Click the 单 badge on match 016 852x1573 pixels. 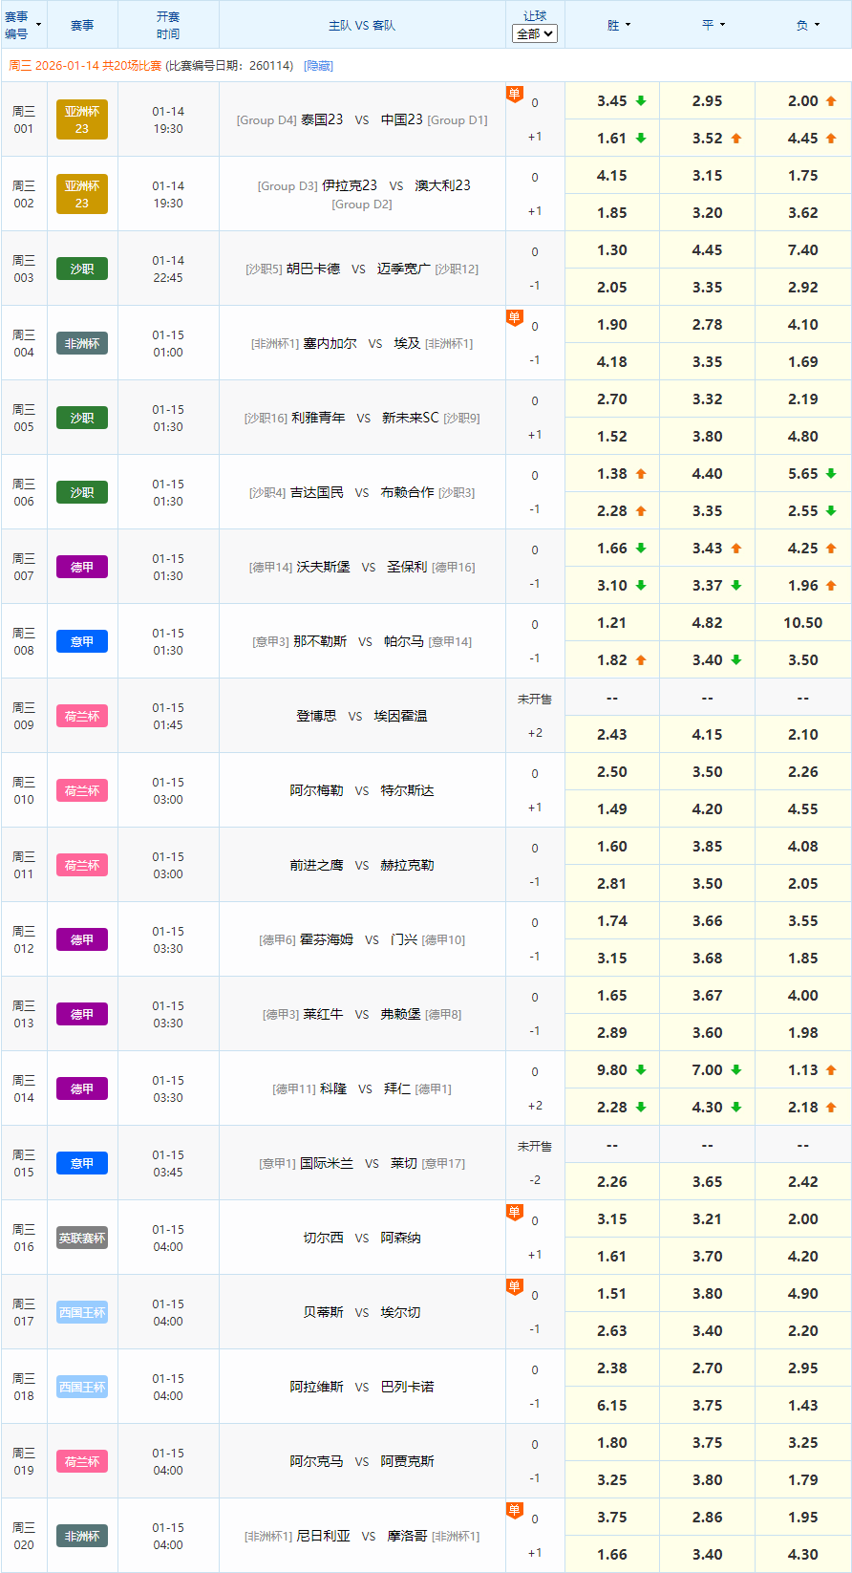515,1212
